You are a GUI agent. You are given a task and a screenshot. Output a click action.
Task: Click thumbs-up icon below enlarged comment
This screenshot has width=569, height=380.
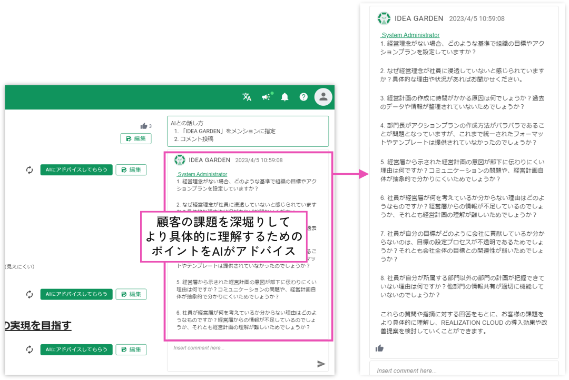(x=379, y=348)
